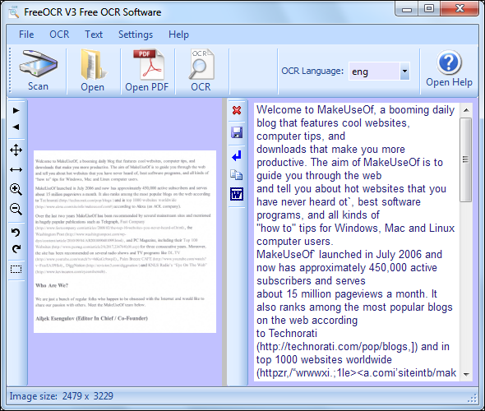This screenshot has height=411, width=485.
Task: Close the FreeOCR window
Action: [x=460, y=9]
